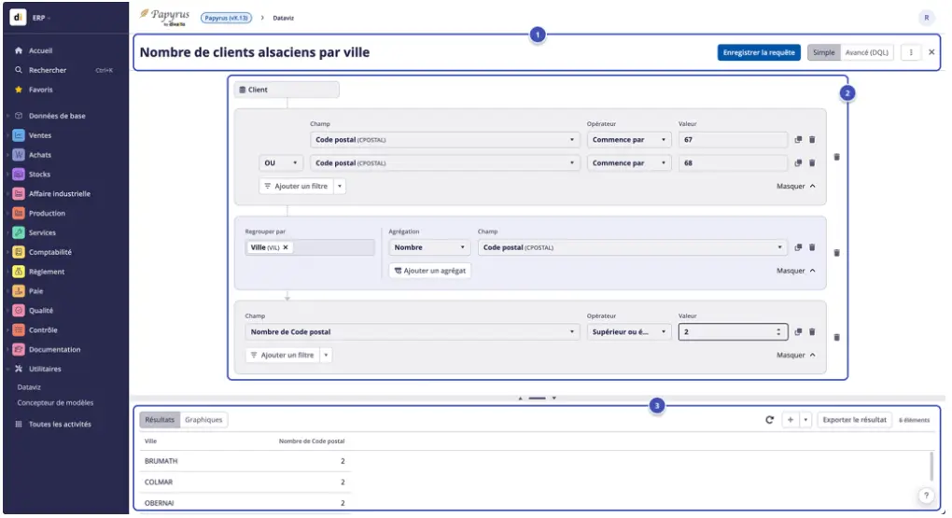Image resolution: width=952 pixels, height=518 pixels.
Task: Open Favoris from the sidebar
Action: [x=40, y=90]
